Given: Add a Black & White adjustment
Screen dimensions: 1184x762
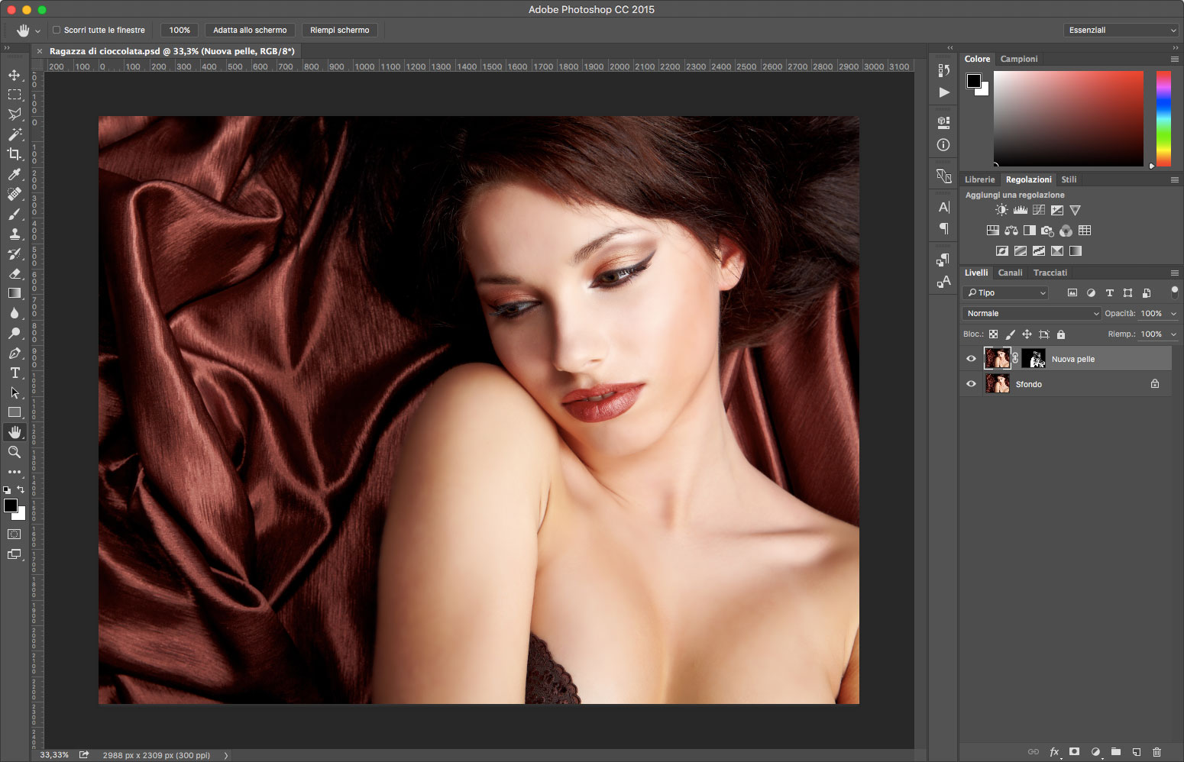Looking at the screenshot, I should [x=1029, y=231].
